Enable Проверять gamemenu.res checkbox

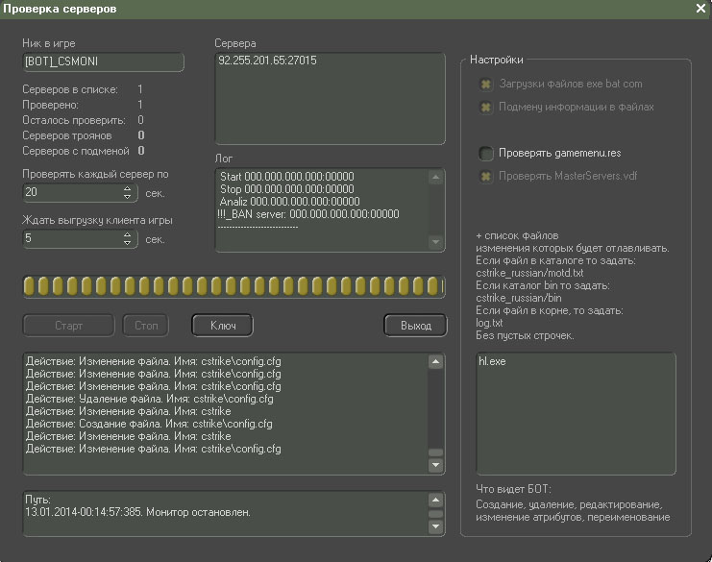[486, 154]
